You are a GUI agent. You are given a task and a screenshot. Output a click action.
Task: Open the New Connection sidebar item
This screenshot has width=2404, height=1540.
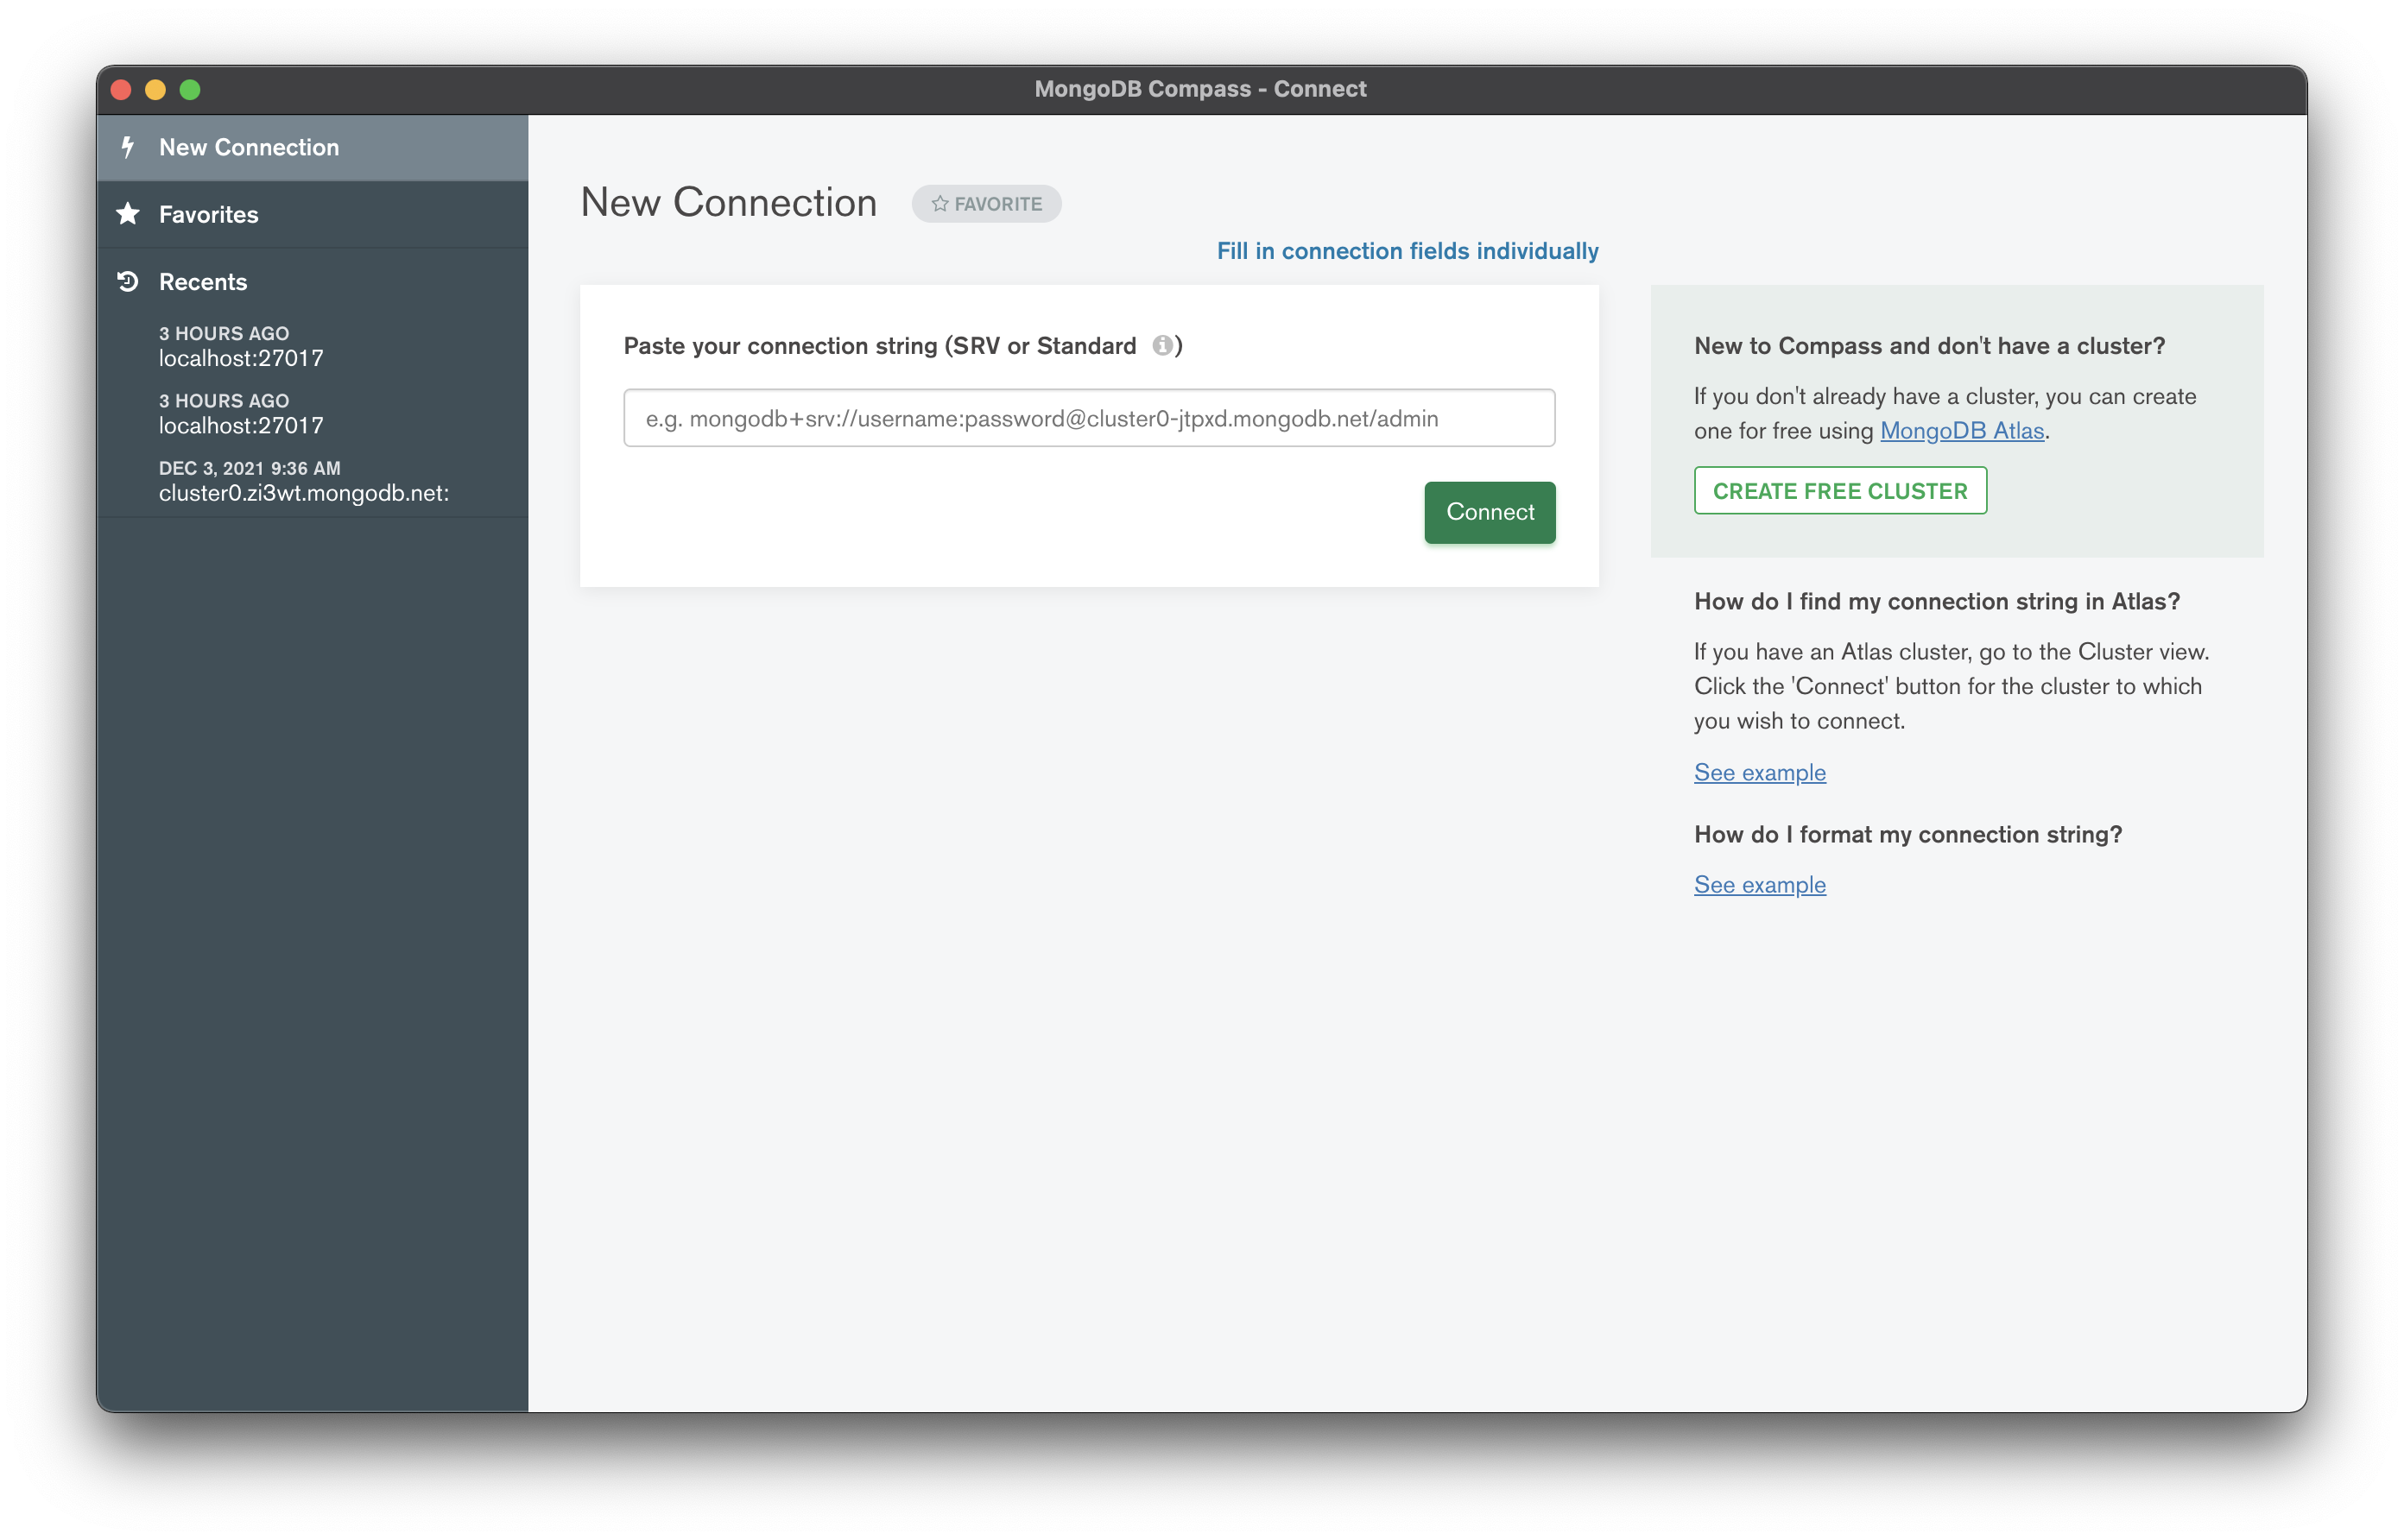[249, 147]
